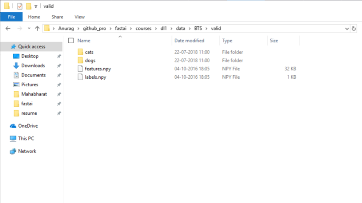Open the Downloads quick access item
The width and height of the screenshot is (362, 203).
pos(33,66)
